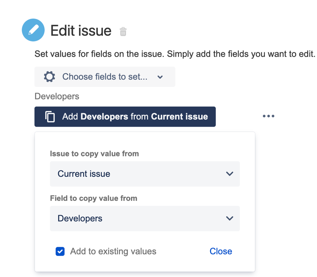Image resolution: width=317 pixels, height=277 pixels.
Task: Delete the action with the trash icon
Action: pyautogui.click(x=123, y=32)
